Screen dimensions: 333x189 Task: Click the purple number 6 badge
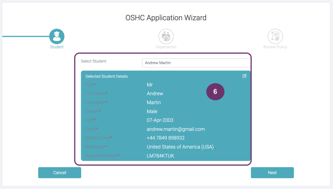[x=215, y=92]
